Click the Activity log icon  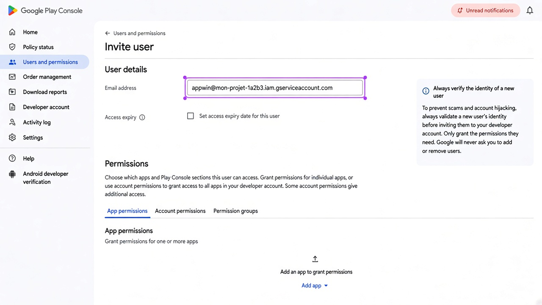pyautogui.click(x=12, y=122)
